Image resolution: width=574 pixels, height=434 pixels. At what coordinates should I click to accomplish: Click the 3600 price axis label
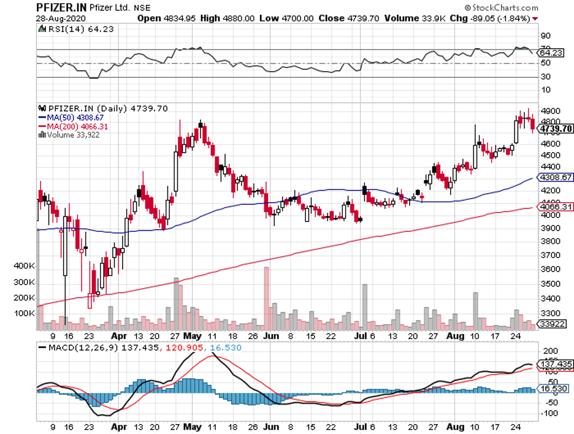[x=551, y=269]
